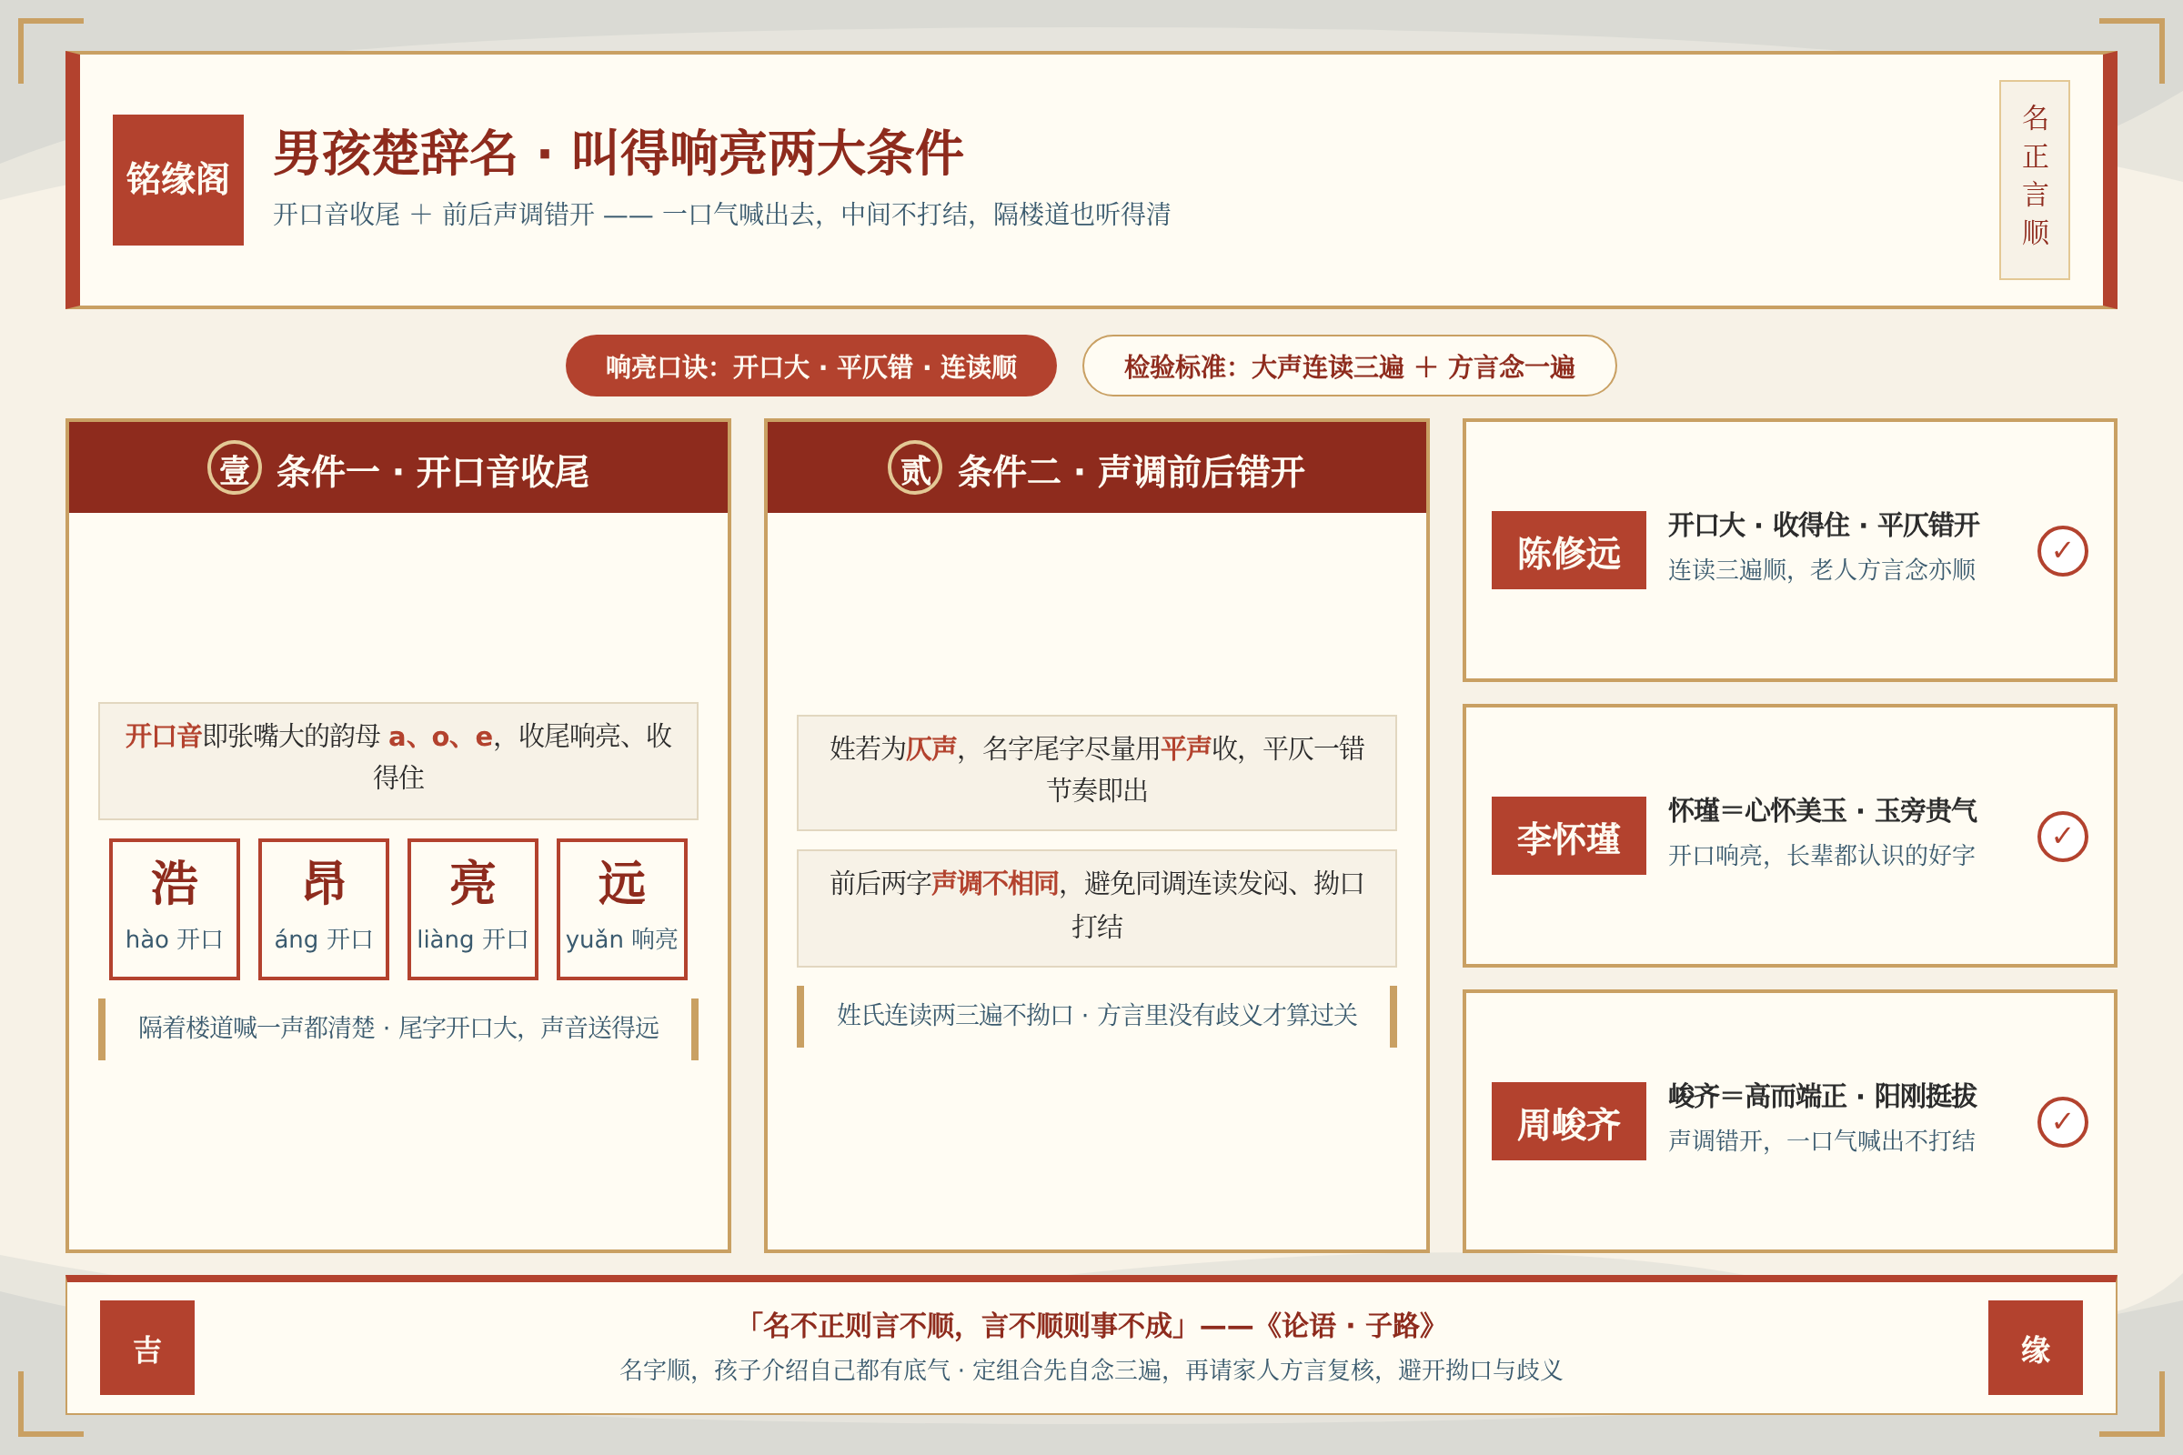
Task: Click the 名正言顺 vertical seal tag
Action: (2035, 180)
